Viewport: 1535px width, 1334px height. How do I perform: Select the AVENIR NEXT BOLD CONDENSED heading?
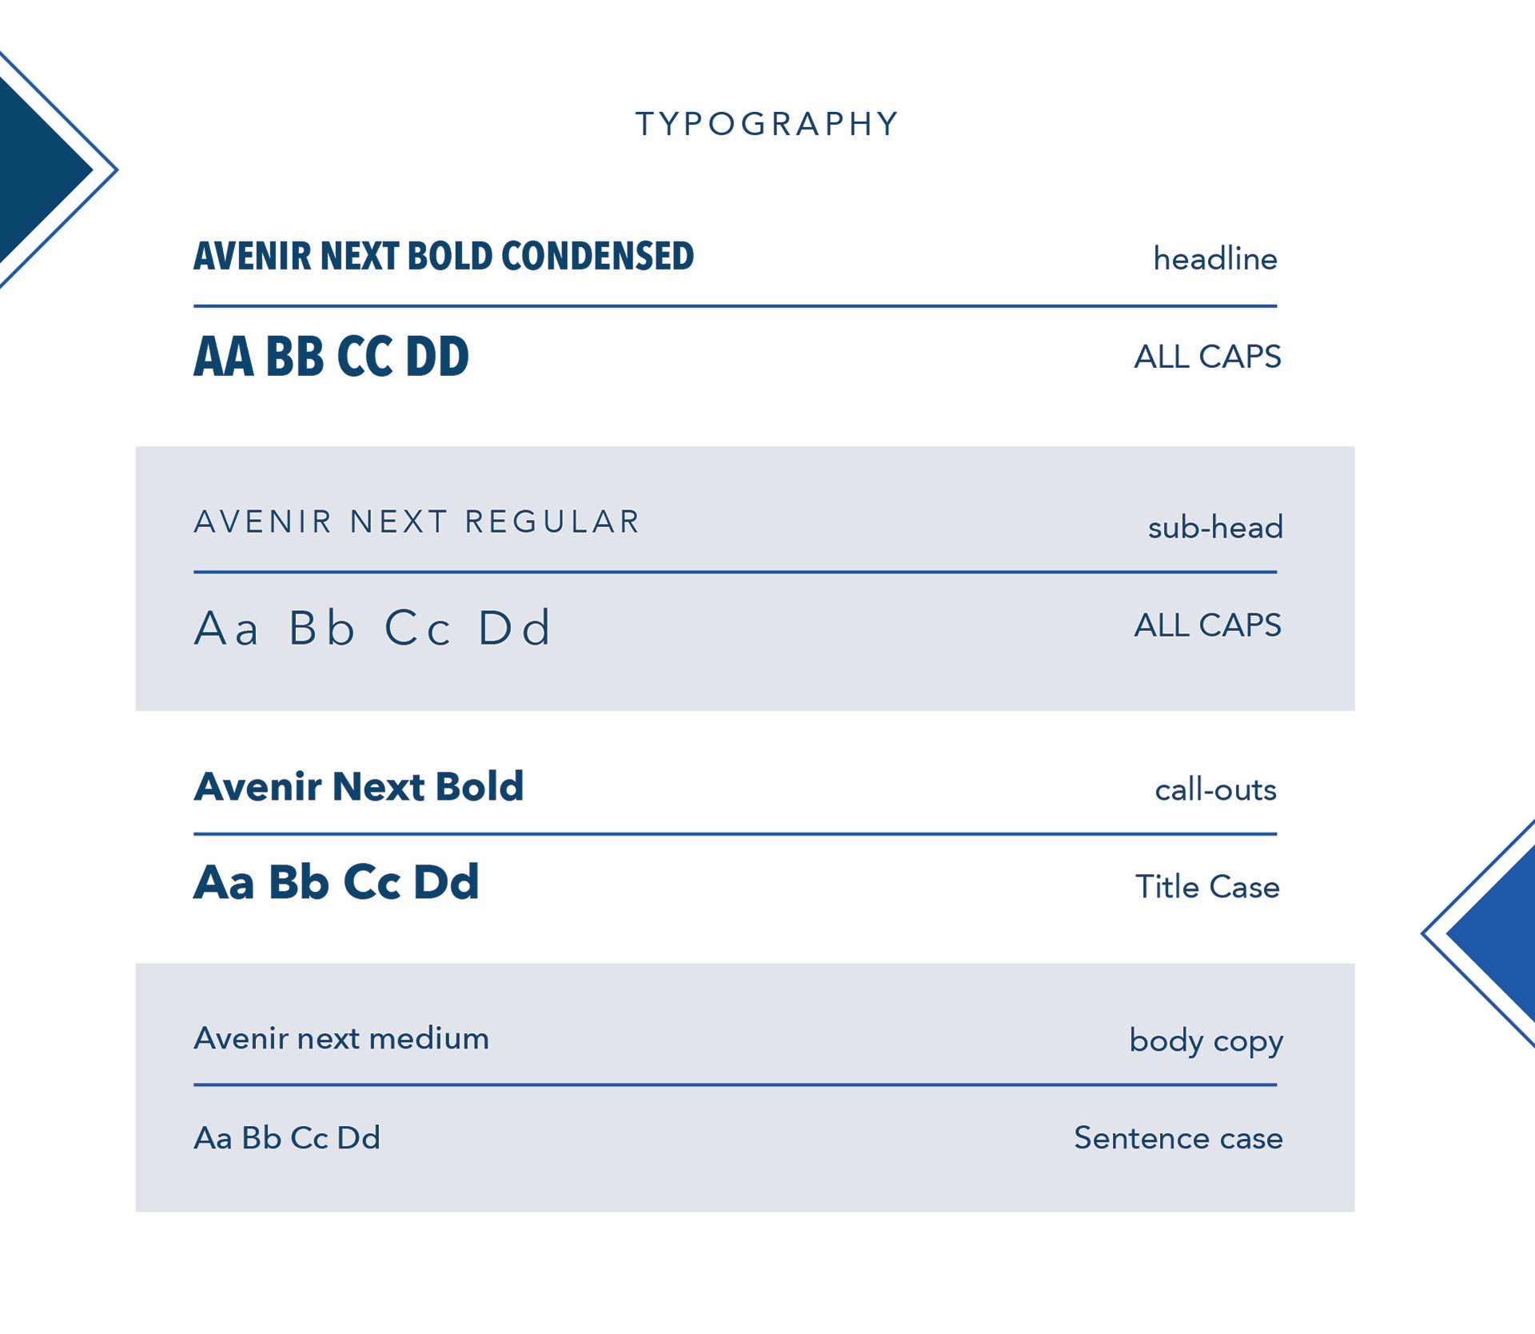click(x=444, y=257)
